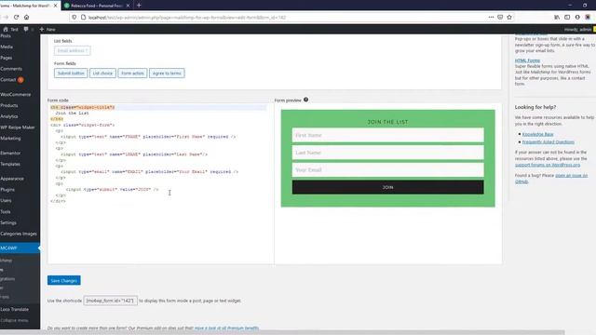Add the Agree to terms form field
This screenshot has width=596, height=335.
coord(167,73)
